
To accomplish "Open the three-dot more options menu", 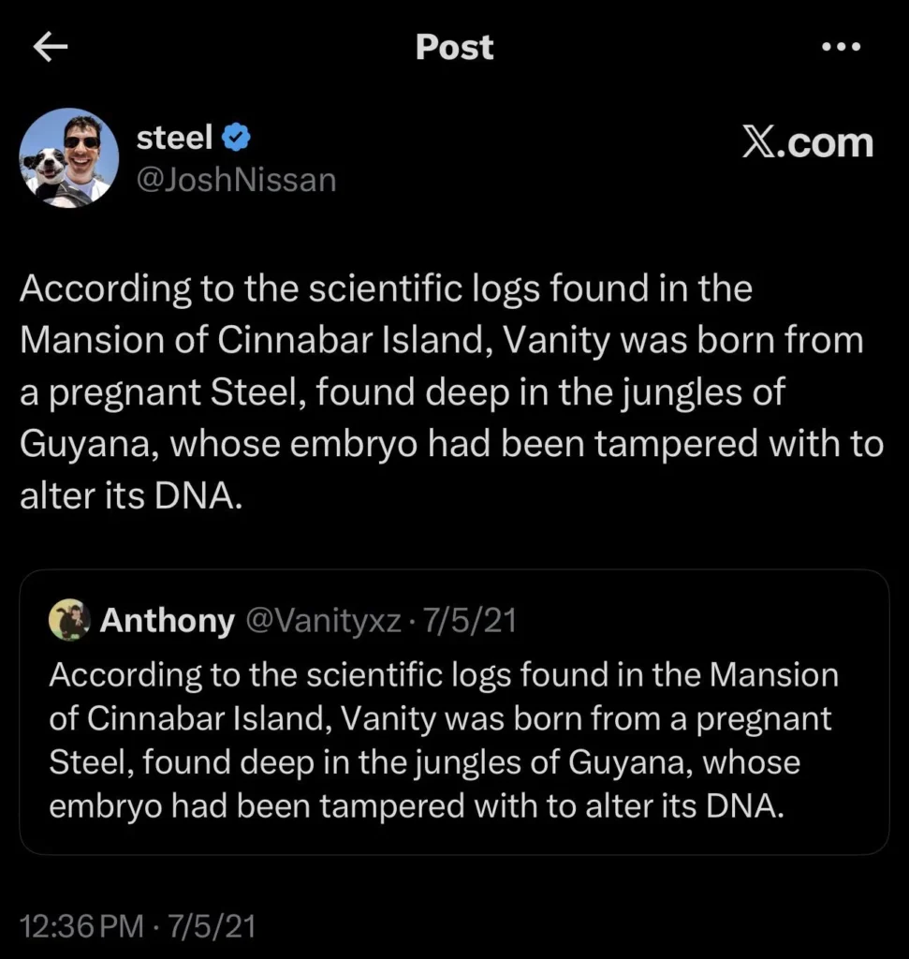I will click(x=840, y=48).
